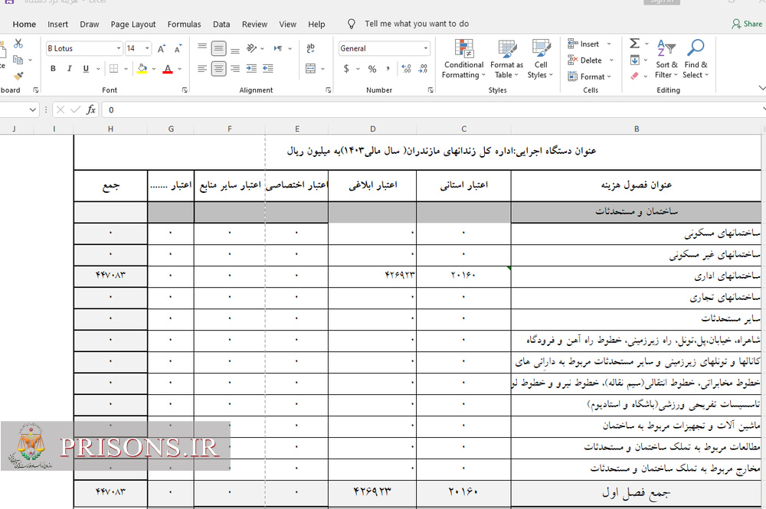Toggle Italic formatting
Screen dimensions: 766x509
pyautogui.click(x=70, y=69)
